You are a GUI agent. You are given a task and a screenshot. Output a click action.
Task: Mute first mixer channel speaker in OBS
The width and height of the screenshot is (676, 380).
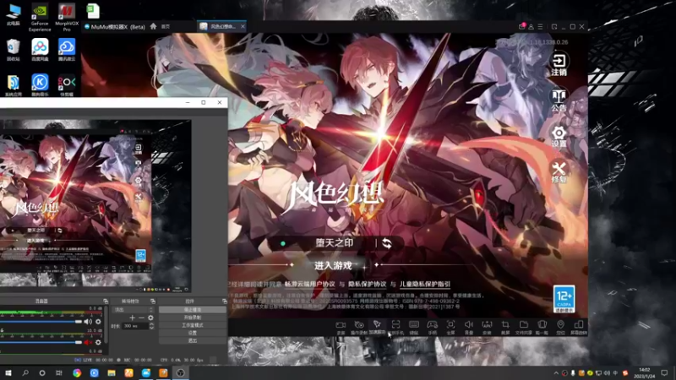(x=88, y=322)
